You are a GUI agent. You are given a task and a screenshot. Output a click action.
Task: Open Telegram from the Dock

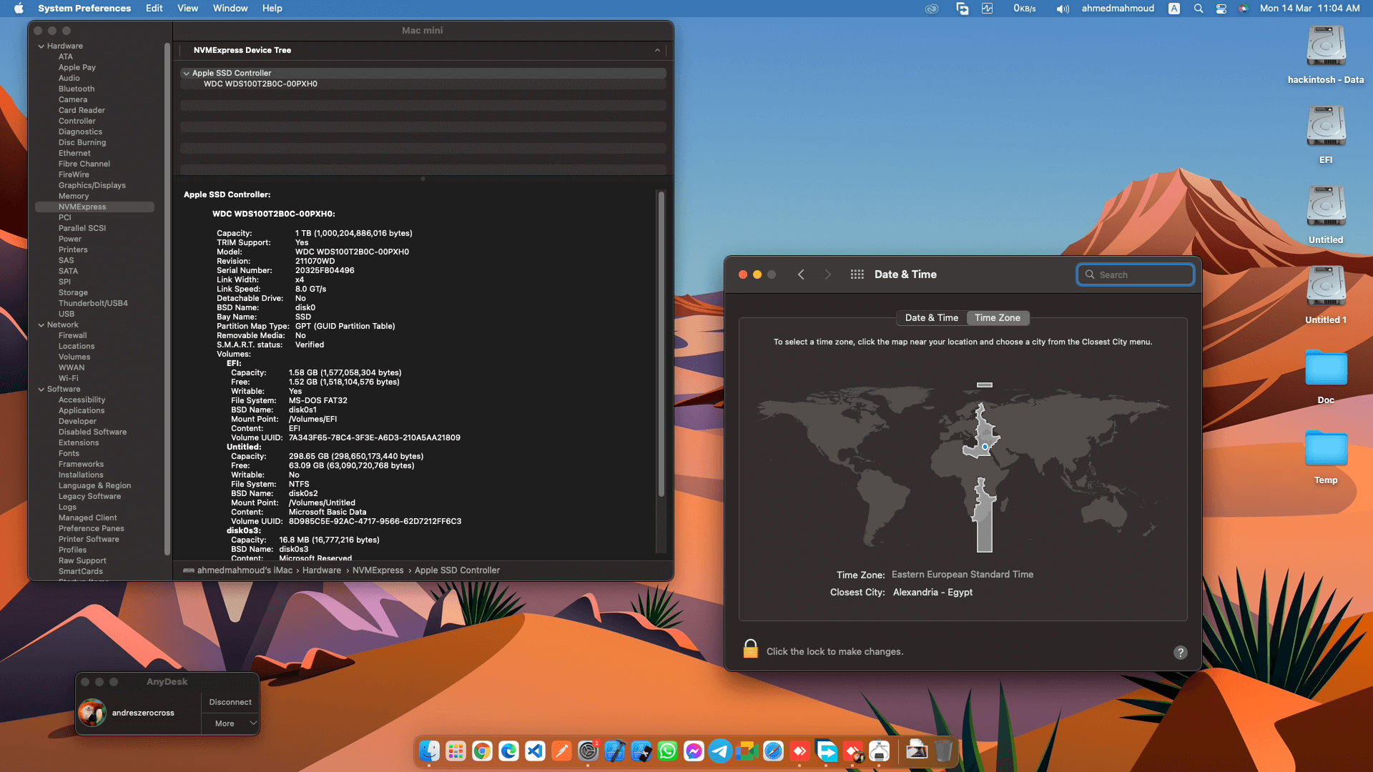tap(720, 751)
